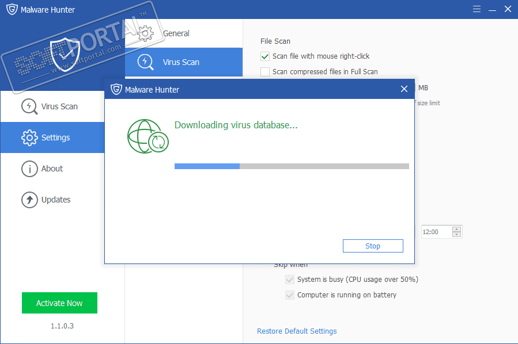Increase scheduled time with up arrow
Viewport: 518px width, 344px height.
click(x=456, y=229)
